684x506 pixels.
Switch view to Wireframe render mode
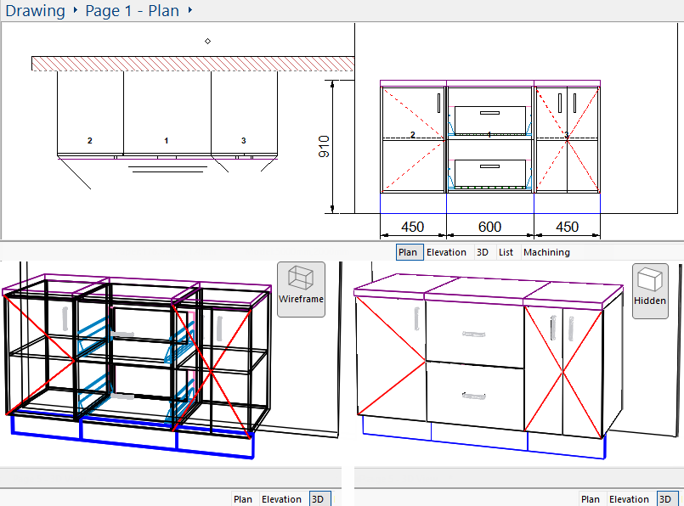[301, 289]
